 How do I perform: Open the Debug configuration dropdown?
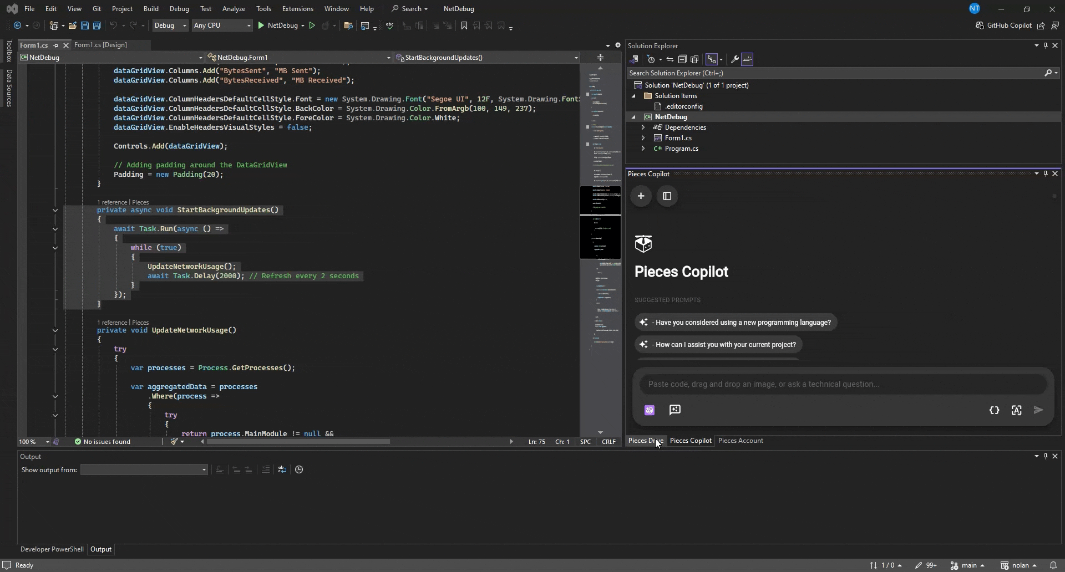tap(170, 25)
